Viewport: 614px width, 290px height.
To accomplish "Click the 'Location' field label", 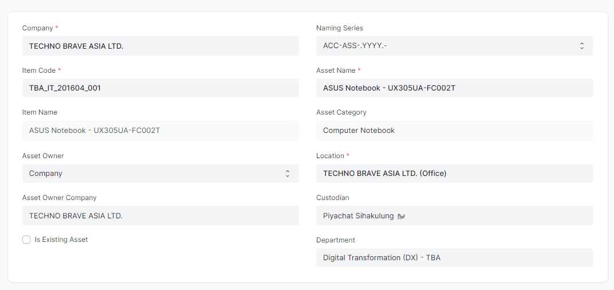I will 330,155.
